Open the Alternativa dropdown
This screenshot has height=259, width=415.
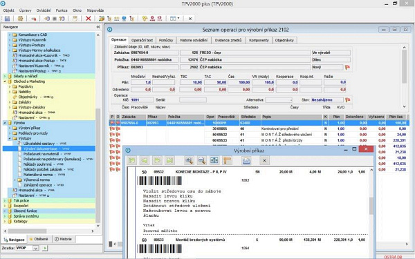click(x=291, y=100)
